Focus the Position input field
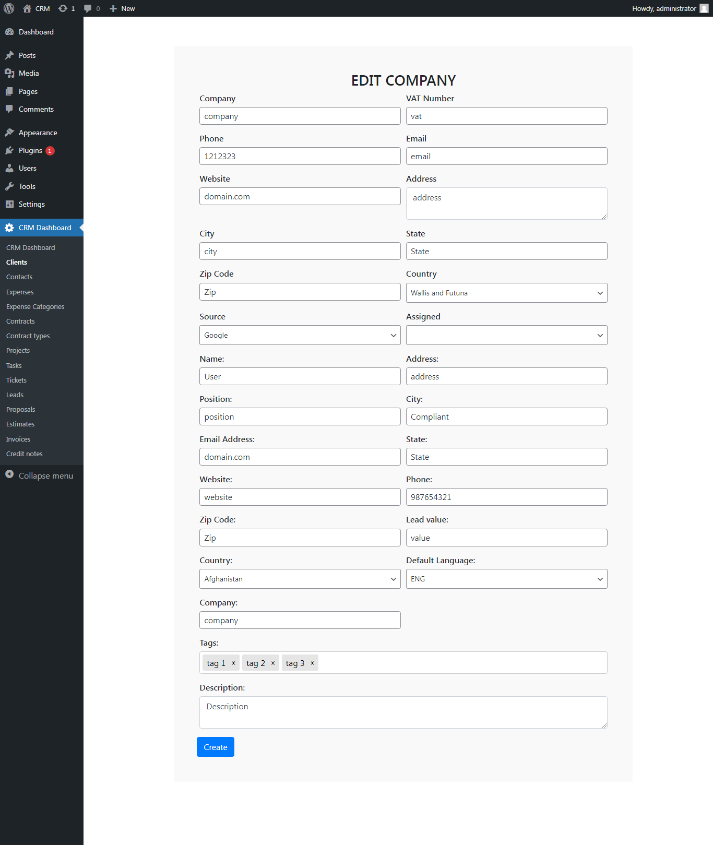713x845 pixels. tap(300, 416)
